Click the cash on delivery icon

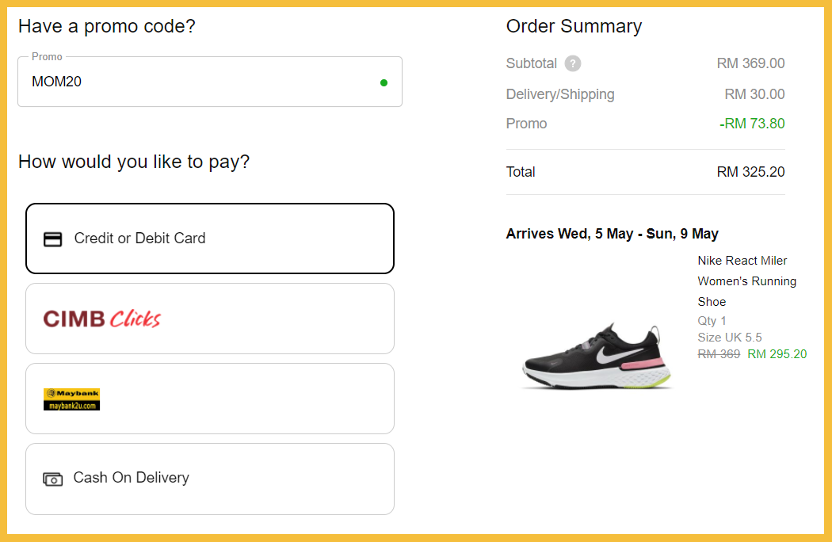[x=52, y=479]
